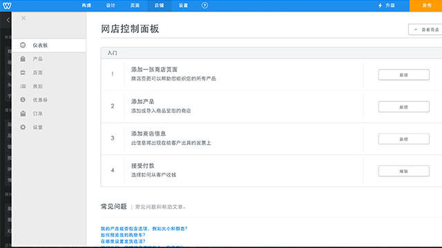
Task: Click the Weebly logo icon
Action: [x=7, y=6]
